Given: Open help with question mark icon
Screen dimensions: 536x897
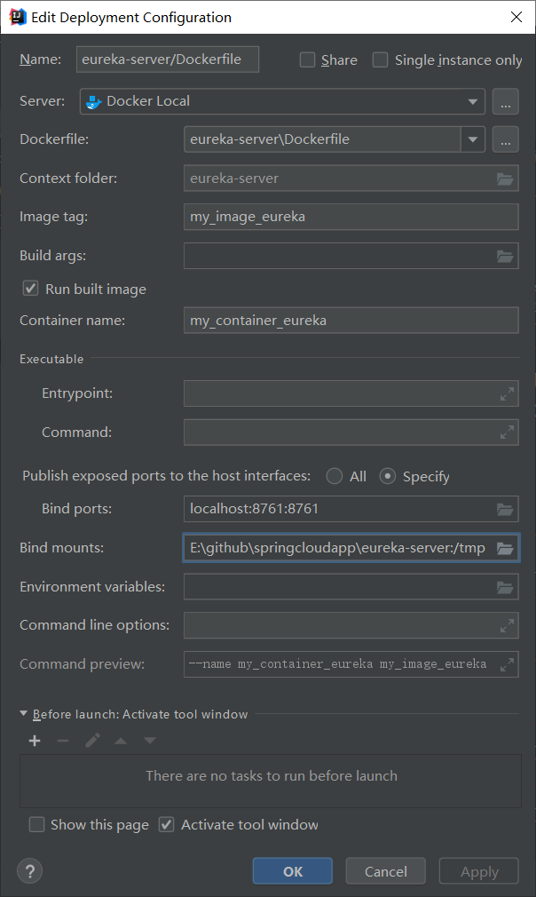Looking at the screenshot, I should [29, 871].
